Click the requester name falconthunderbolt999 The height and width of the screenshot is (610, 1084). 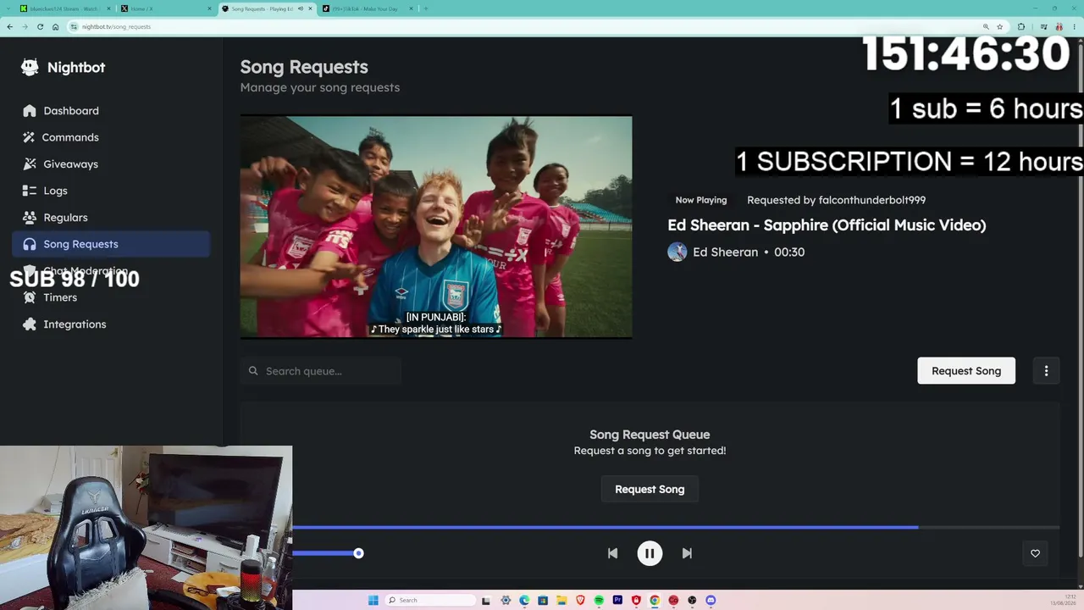[872, 200]
